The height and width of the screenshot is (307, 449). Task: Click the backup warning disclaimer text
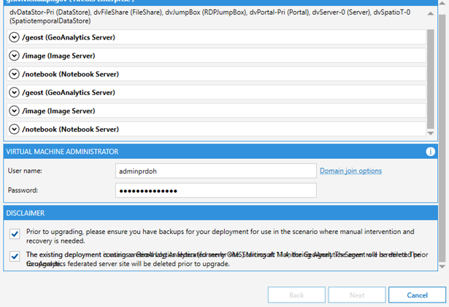coord(220,236)
